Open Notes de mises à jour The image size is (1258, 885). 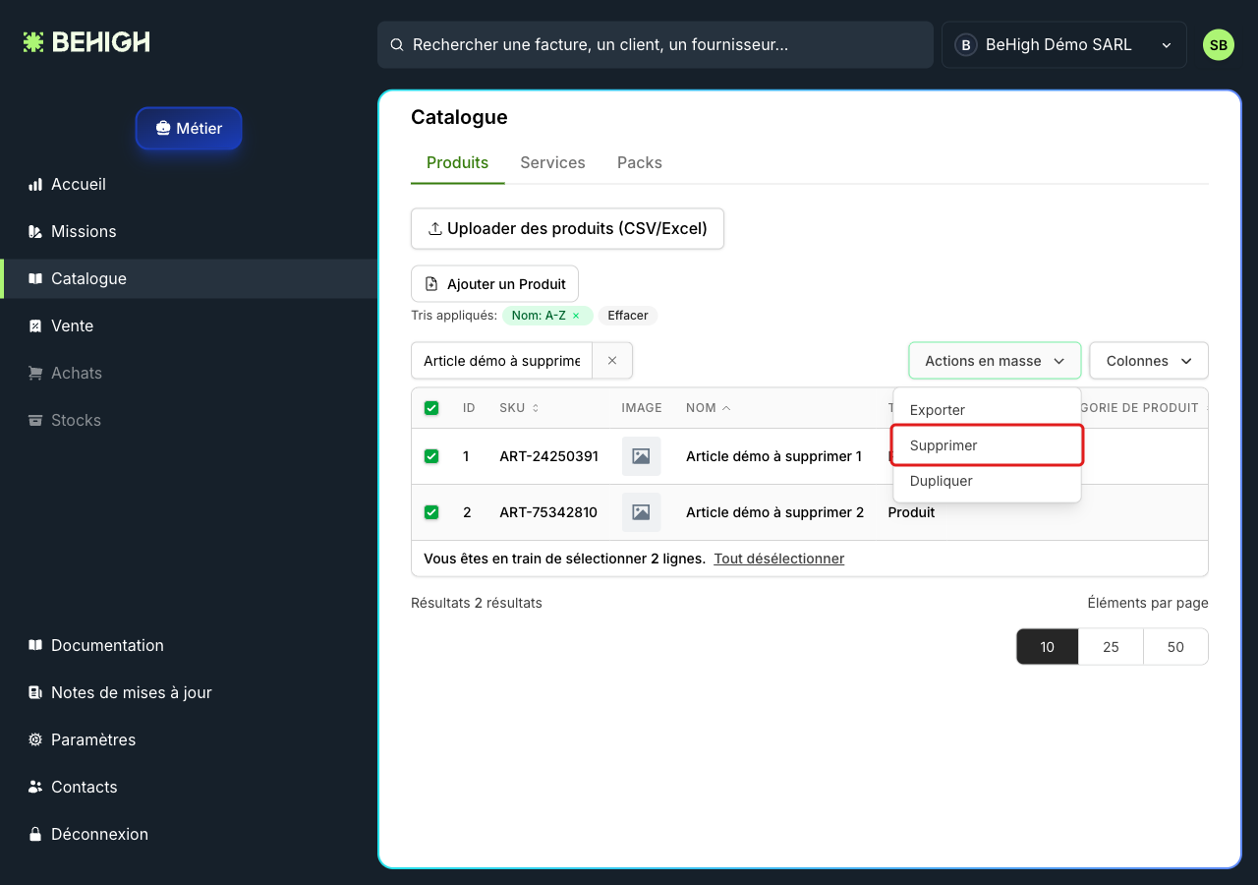pyautogui.click(x=132, y=692)
